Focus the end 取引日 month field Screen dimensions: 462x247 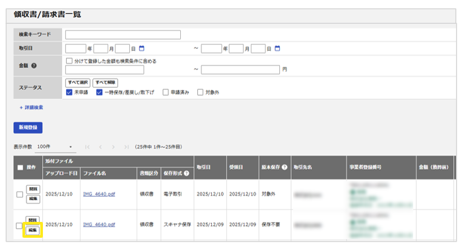(236, 49)
